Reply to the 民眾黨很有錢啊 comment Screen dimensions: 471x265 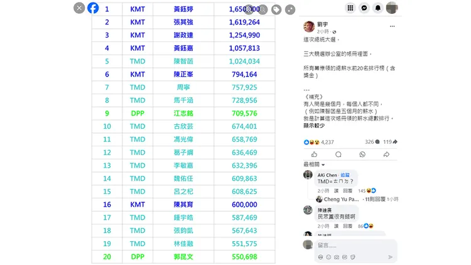(x=347, y=226)
